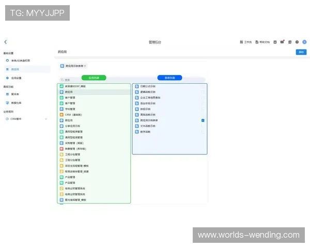Click the 添加字段示例 form icon

[x=137, y=103]
